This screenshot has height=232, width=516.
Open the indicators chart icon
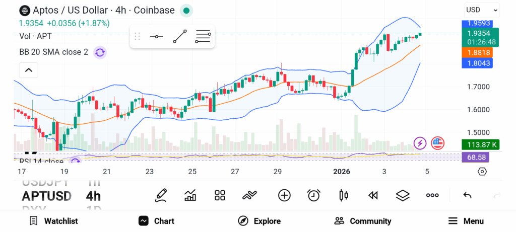point(190,195)
